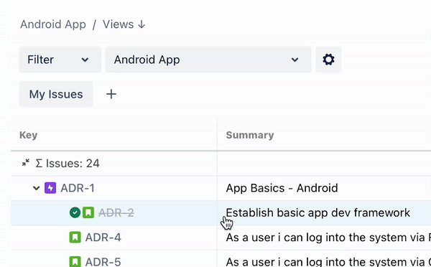This screenshot has height=267, width=431.
Task: Select the ADR-5 log into system summary
Action: 328,262
